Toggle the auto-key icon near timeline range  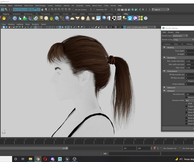pyautogui.click(x=155, y=148)
